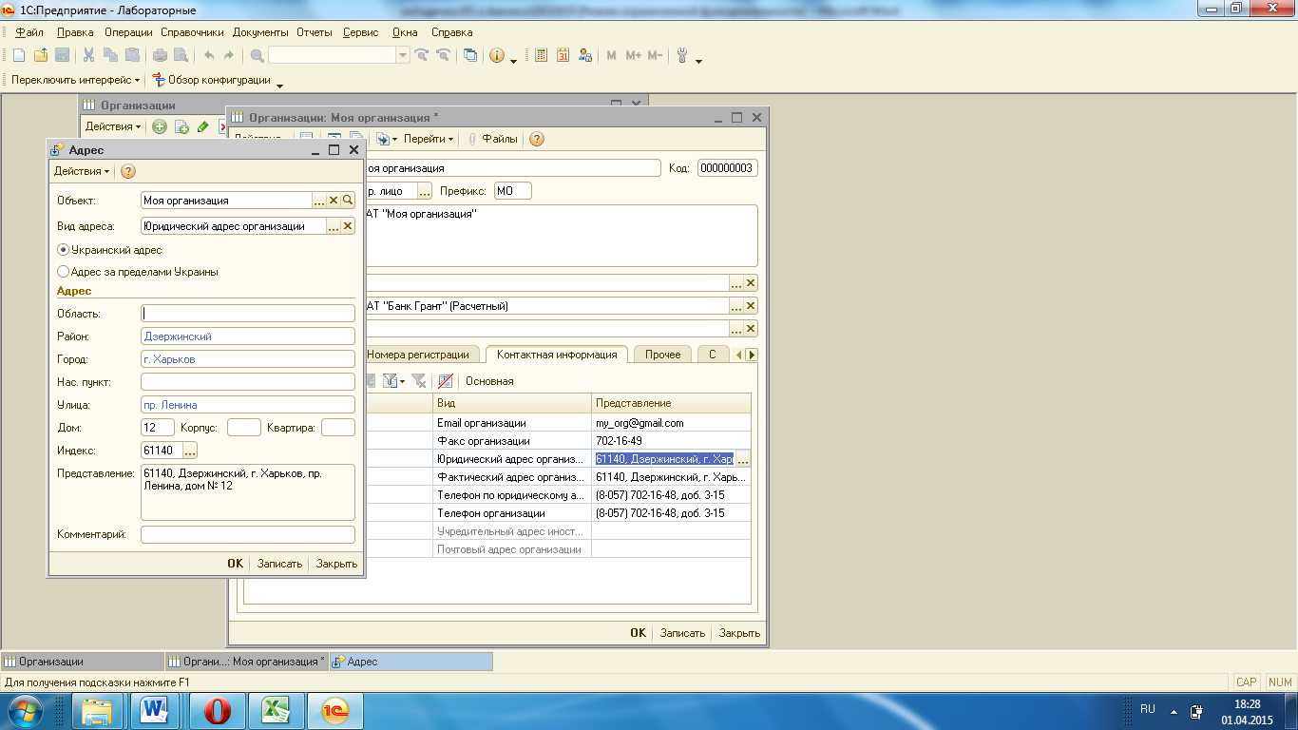
Task: Click into the Область input field
Action: click(247, 314)
